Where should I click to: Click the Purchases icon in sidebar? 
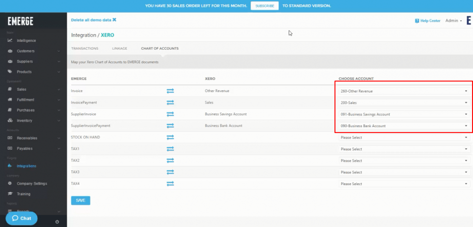tap(10, 110)
